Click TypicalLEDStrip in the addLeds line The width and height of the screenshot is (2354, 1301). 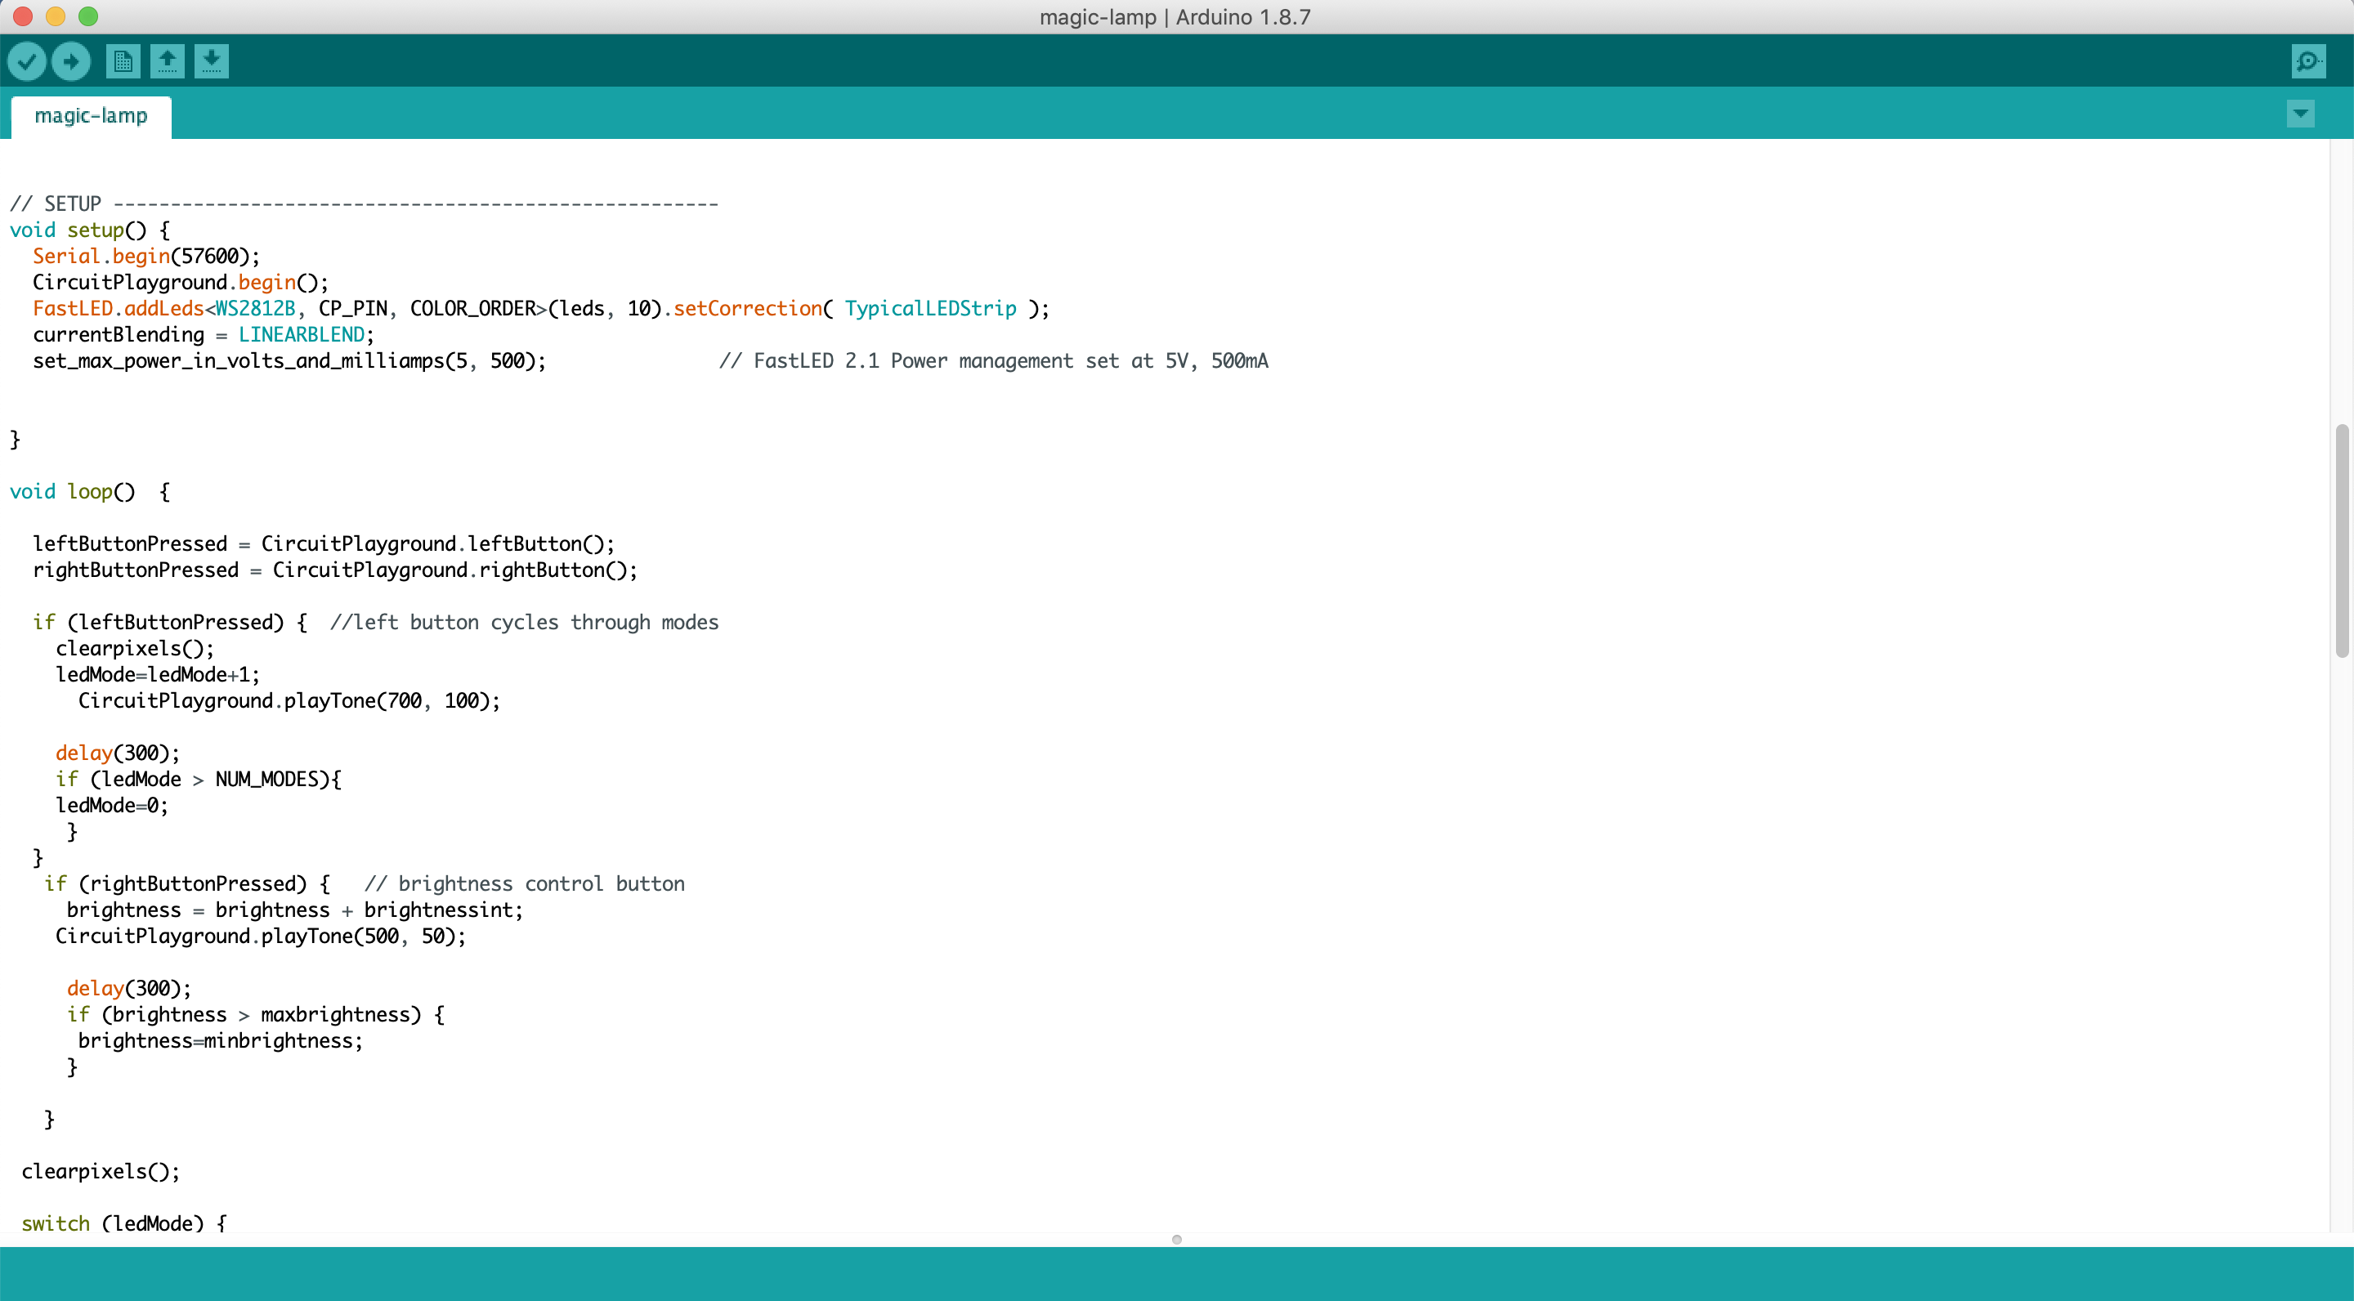pos(929,309)
